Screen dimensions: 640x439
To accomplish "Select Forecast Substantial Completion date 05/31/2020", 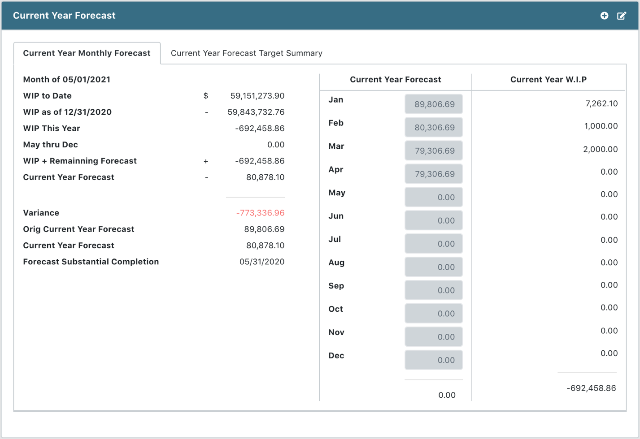I will pyautogui.click(x=262, y=262).
